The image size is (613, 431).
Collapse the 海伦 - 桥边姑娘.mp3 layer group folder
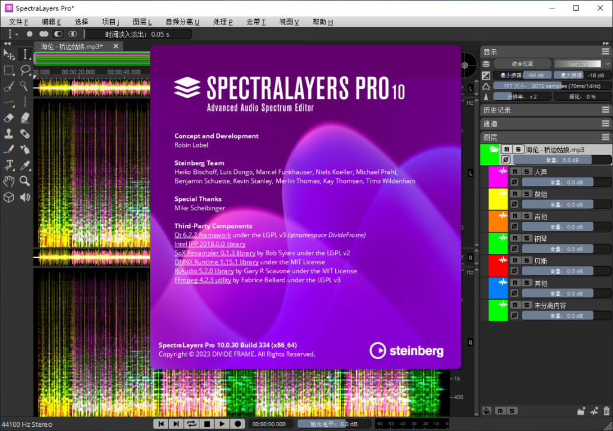click(494, 149)
